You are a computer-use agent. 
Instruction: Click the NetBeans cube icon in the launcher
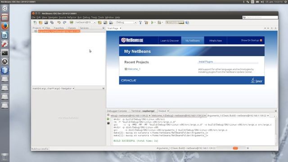5,70
